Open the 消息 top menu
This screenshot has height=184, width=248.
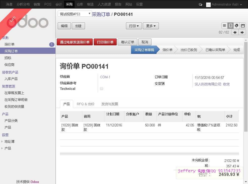[x=9, y=4]
